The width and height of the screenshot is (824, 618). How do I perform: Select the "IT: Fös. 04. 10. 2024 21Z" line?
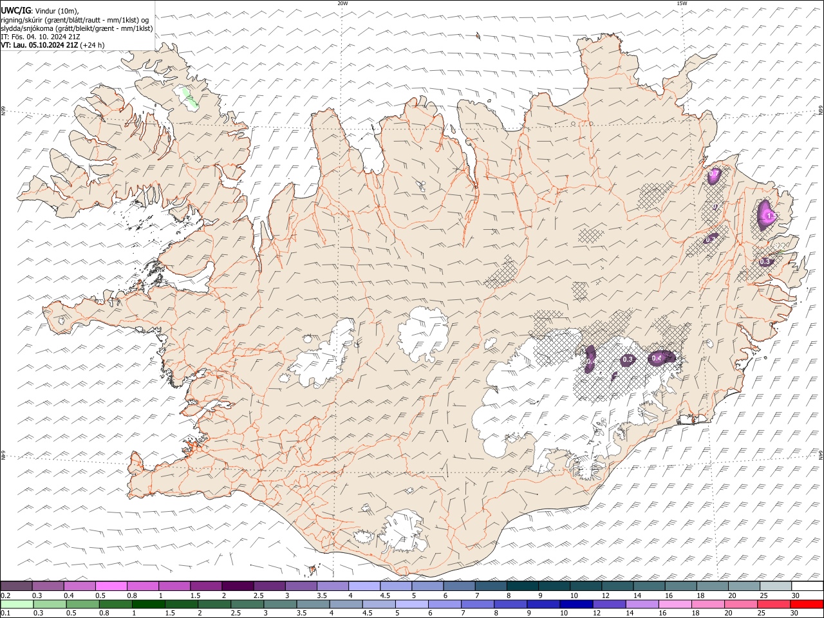pyautogui.click(x=41, y=37)
